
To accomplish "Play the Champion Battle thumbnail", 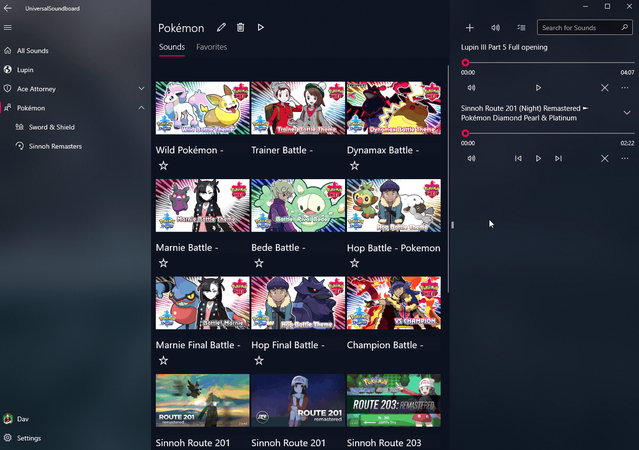I will 394,303.
